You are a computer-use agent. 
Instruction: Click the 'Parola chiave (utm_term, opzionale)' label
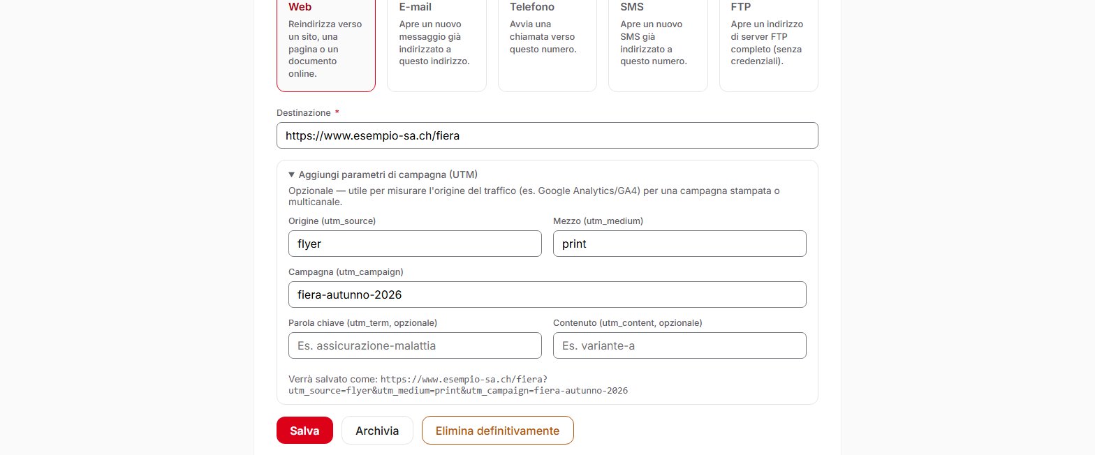click(362, 322)
